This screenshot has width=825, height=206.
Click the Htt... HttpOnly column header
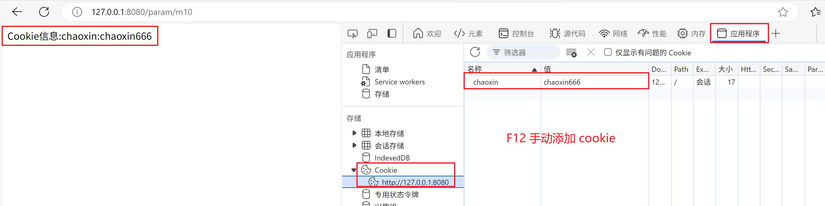click(x=749, y=69)
